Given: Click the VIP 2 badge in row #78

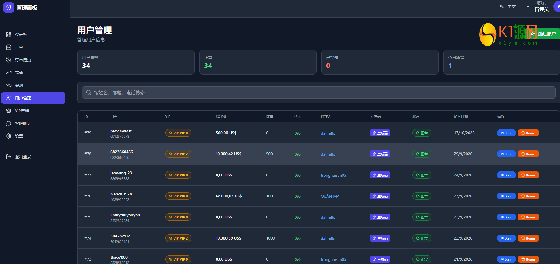Looking at the screenshot, I should coord(178,154).
